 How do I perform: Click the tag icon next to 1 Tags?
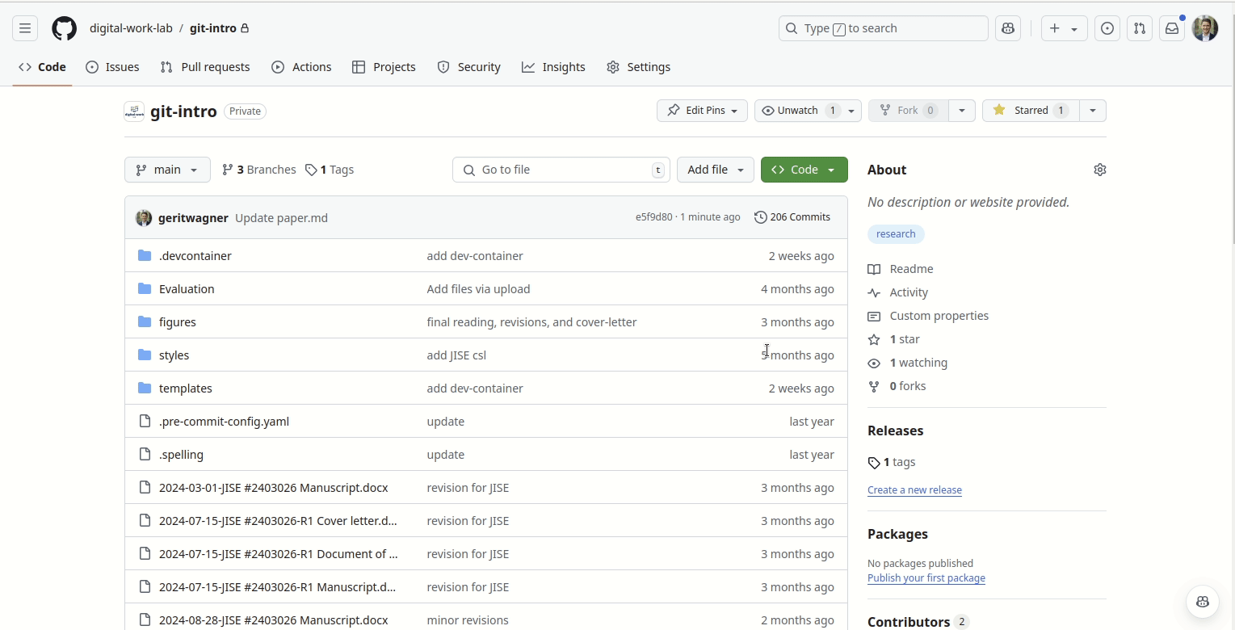(x=311, y=170)
